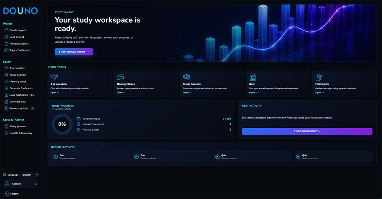
Task: Click the Logout icon at bottom
Action: (7, 194)
